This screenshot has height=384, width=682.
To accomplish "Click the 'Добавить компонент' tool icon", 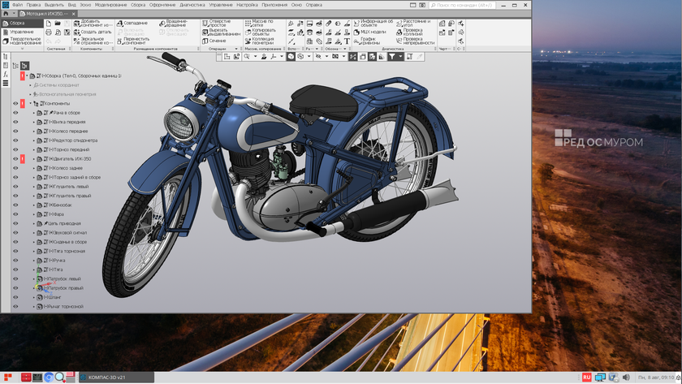I will click(x=75, y=24).
